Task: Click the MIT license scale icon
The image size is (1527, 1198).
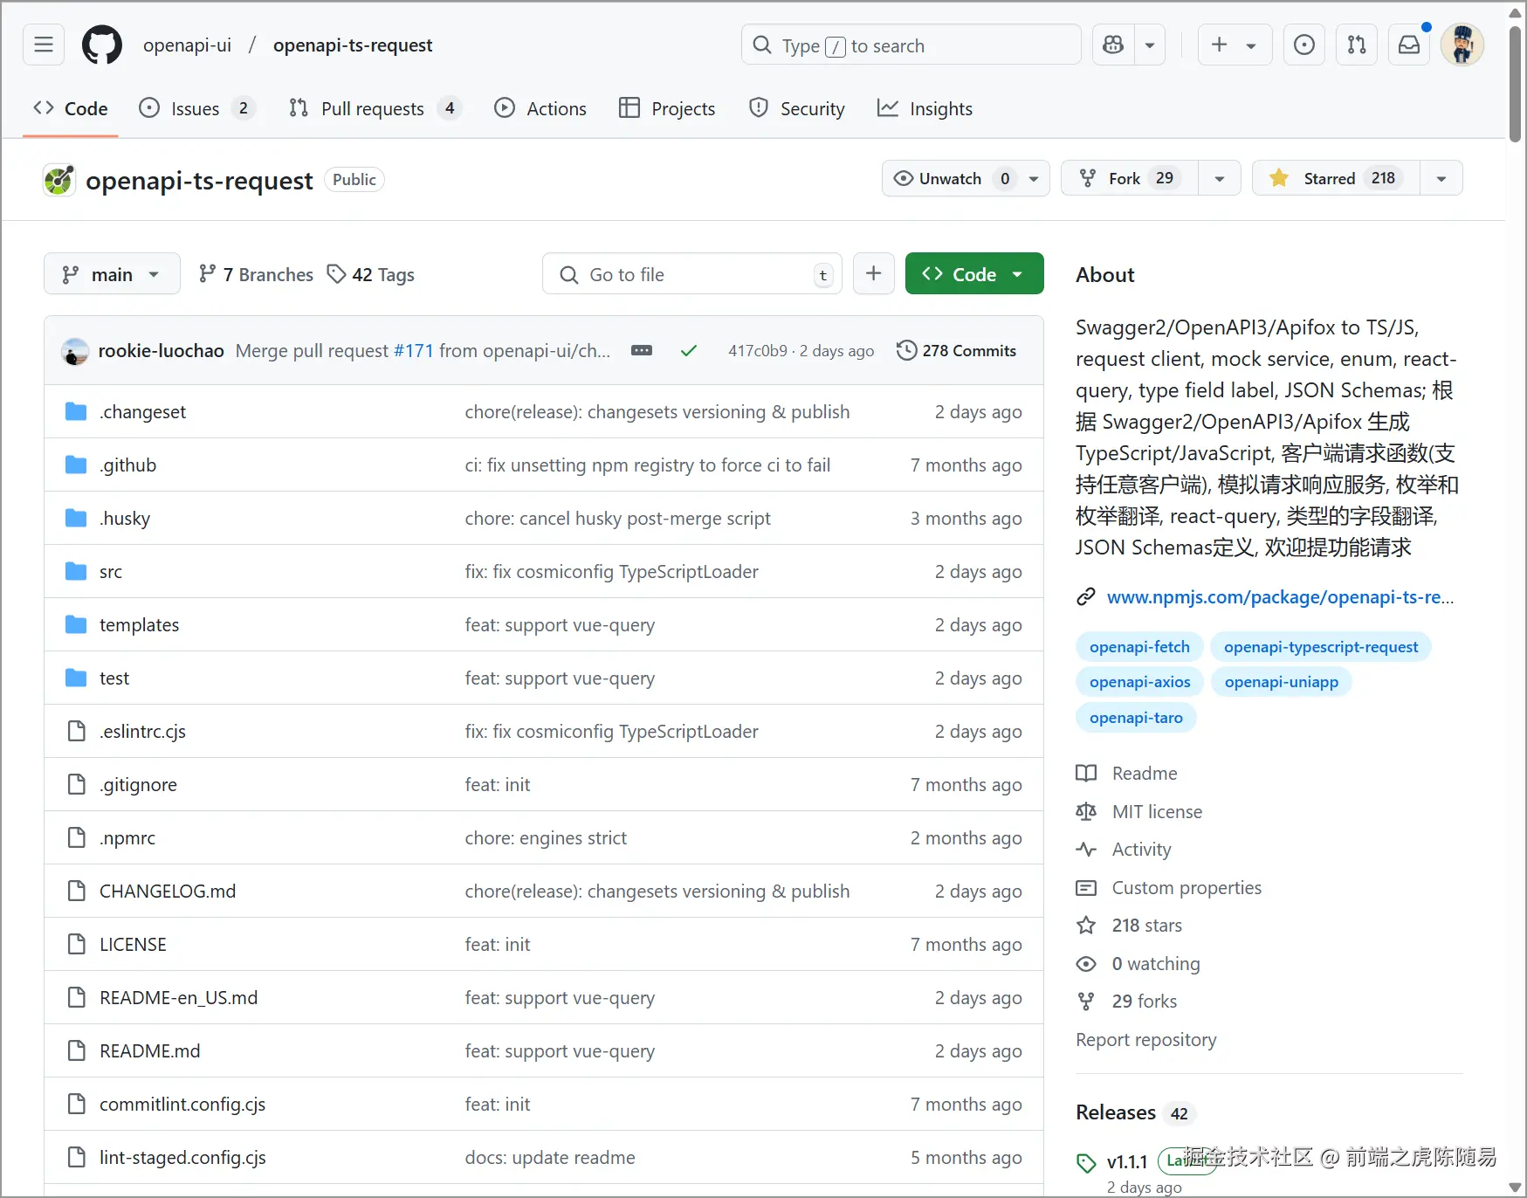Action: point(1086,811)
